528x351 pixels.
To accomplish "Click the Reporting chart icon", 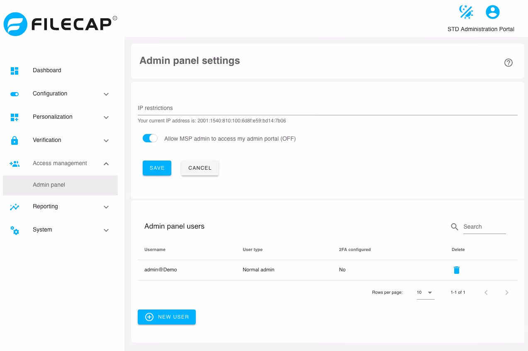I will pos(15,207).
